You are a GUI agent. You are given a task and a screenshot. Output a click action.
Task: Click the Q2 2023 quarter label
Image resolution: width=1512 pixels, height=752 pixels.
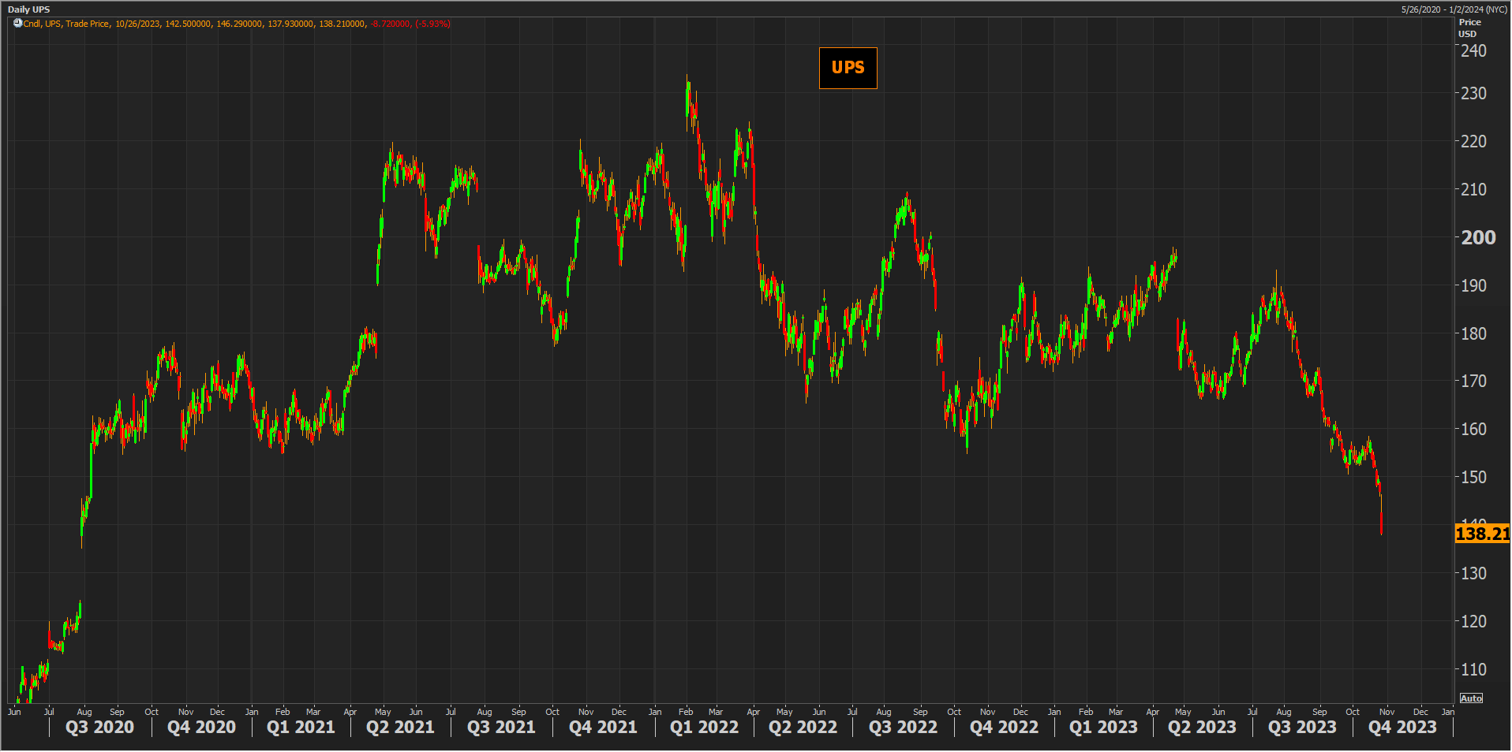tap(1202, 728)
